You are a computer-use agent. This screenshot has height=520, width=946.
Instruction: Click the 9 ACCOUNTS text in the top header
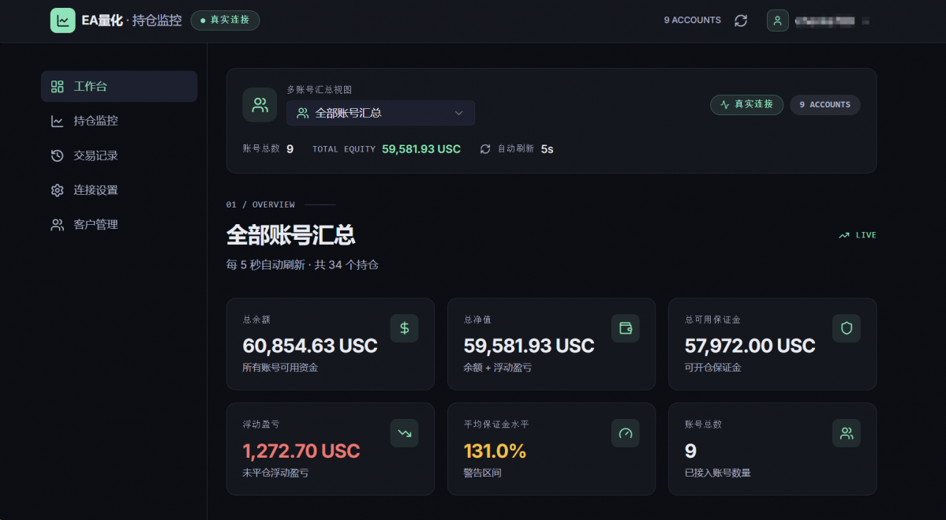[x=693, y=21]
